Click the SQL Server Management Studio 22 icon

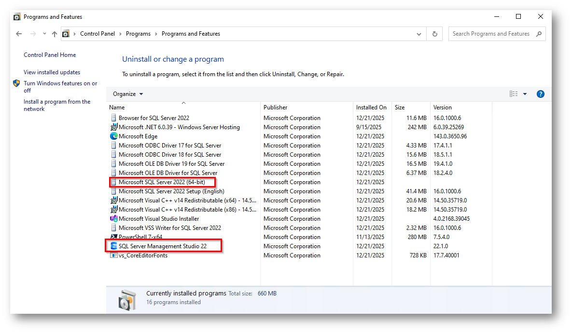(114, 246)
